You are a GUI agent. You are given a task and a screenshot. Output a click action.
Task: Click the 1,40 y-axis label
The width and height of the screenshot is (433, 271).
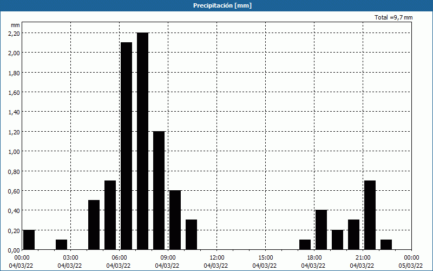coord(14,112)
